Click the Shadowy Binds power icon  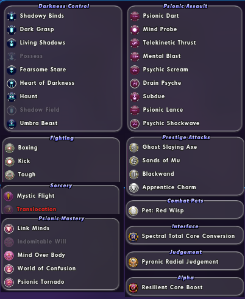(12, 16)
